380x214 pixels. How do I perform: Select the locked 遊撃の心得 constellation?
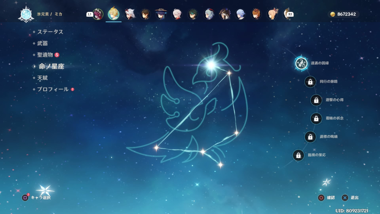316,100
